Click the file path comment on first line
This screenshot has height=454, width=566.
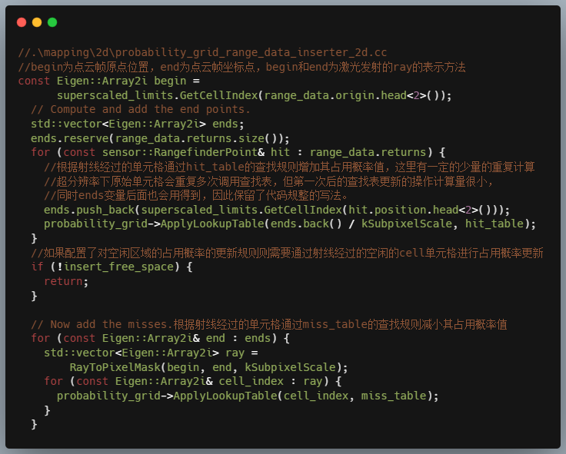202,52
